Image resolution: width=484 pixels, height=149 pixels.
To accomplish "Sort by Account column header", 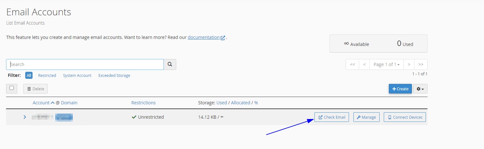I will (41, 103).
